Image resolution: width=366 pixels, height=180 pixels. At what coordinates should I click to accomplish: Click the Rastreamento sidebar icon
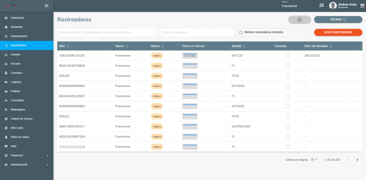pos(6,36)
